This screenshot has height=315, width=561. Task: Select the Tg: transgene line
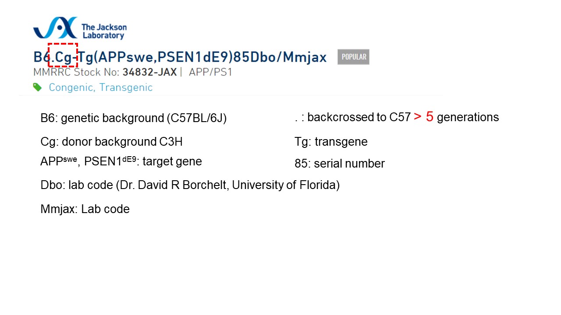coord(331,142)
